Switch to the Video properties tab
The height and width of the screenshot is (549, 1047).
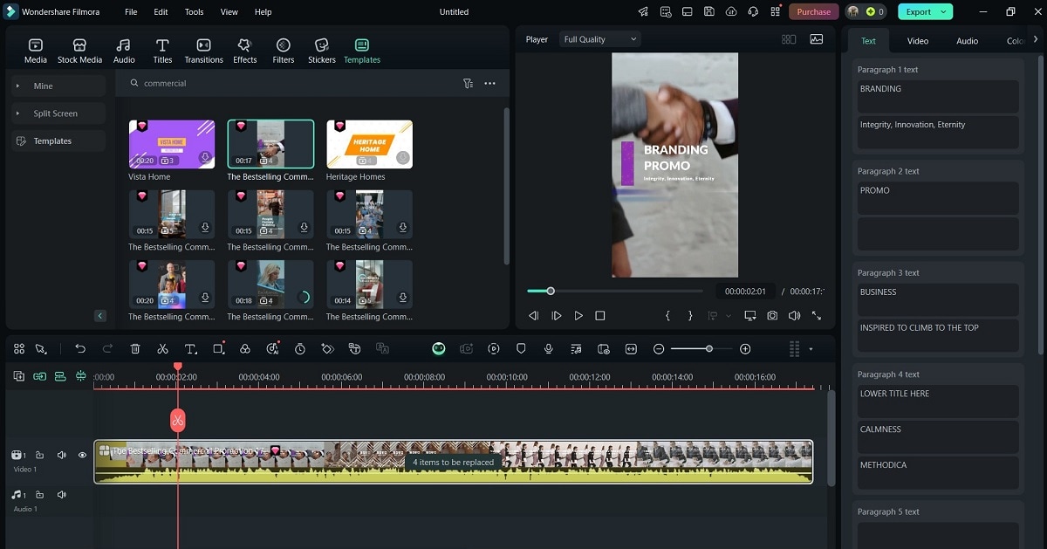click(918, 41)
